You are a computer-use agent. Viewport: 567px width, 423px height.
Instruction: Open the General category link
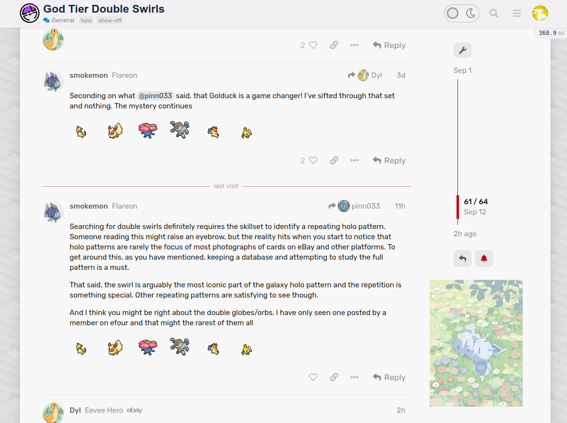[59, 20]
